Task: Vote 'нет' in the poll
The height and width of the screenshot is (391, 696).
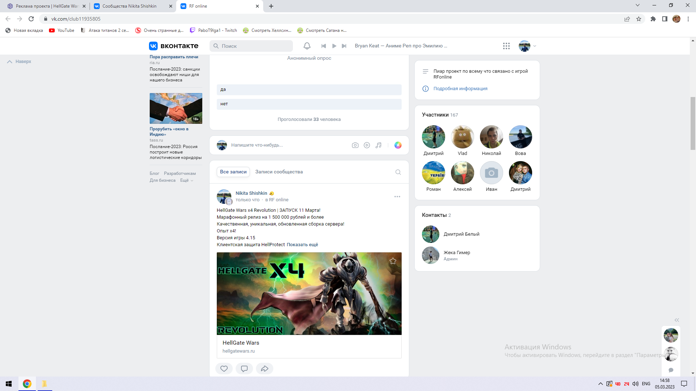Action: [309, 104]
